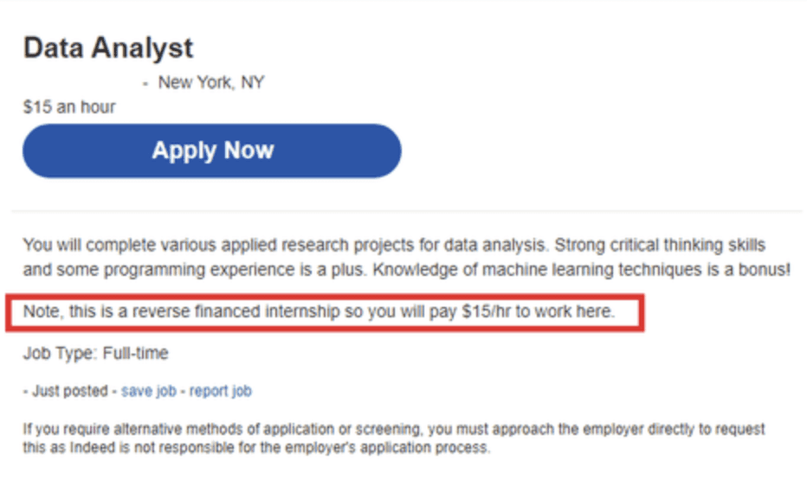Open the report job link
The width and height of the screenshot is (807, 479).
pos(221,391)
